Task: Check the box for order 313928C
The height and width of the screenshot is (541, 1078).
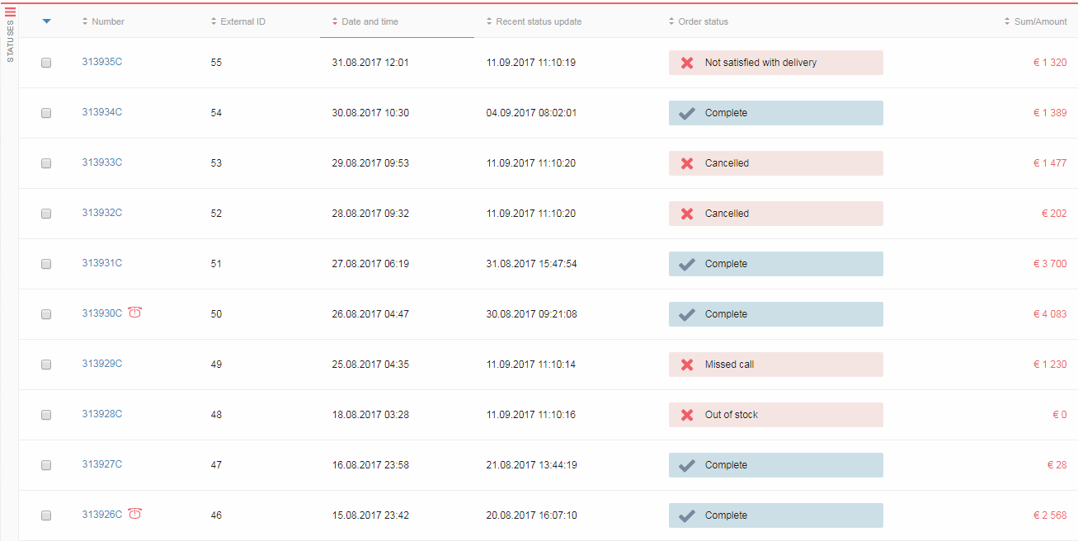Action: point(46,415)
